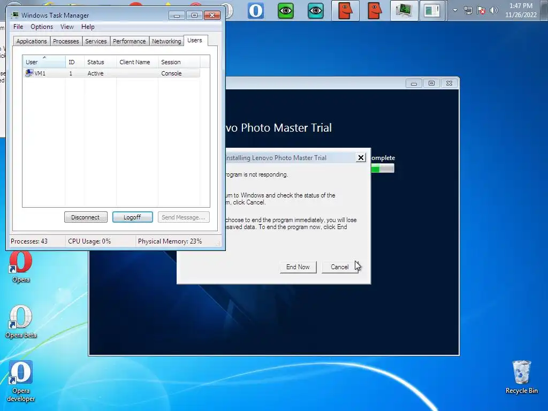
Task: Open the Opera developer desktop shortcut
Action: [21, 381]
